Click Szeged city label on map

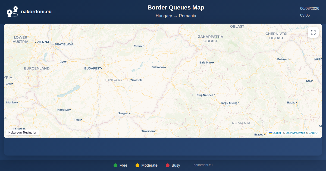pyautogui.click(x=124, y=113)
